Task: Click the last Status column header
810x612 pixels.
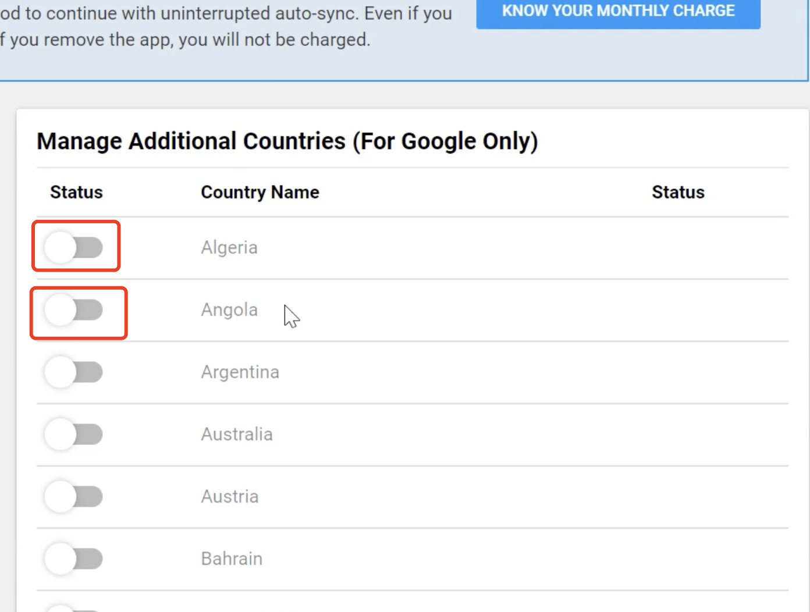Action: [x=678, y=192]
